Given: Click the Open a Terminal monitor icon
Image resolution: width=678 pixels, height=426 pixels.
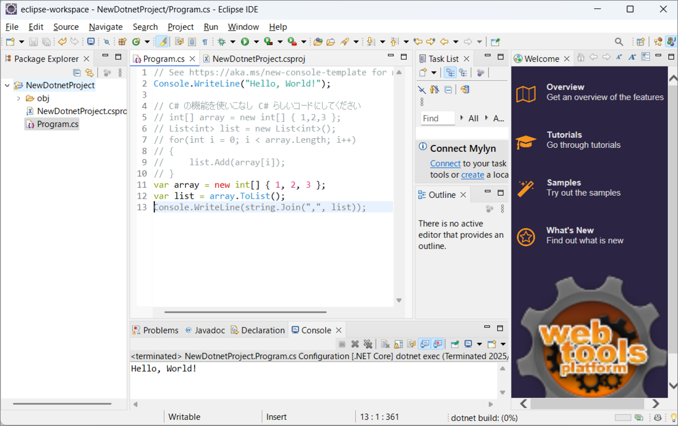Looking at the screenshot, I should (90, 42).
